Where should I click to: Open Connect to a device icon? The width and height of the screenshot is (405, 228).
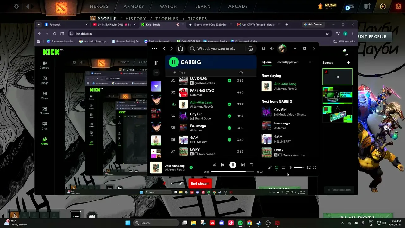(283, 167)
